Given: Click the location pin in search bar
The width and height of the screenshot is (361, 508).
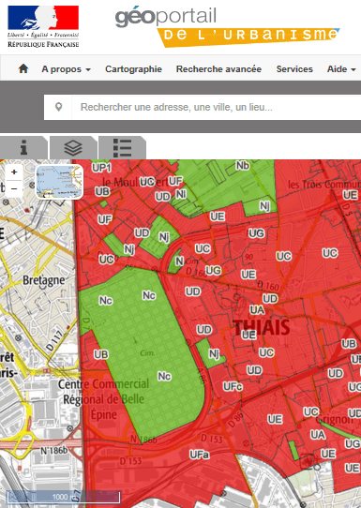Looking at the screenshot, I should [x=59, y=107].
